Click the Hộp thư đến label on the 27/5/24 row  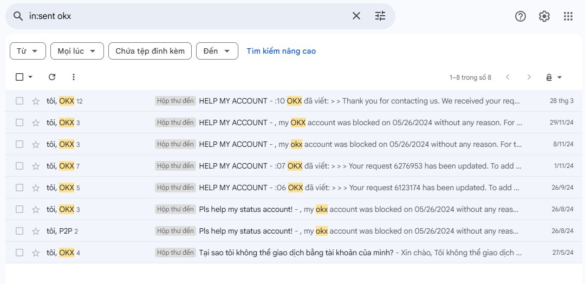tap(175, 253)
